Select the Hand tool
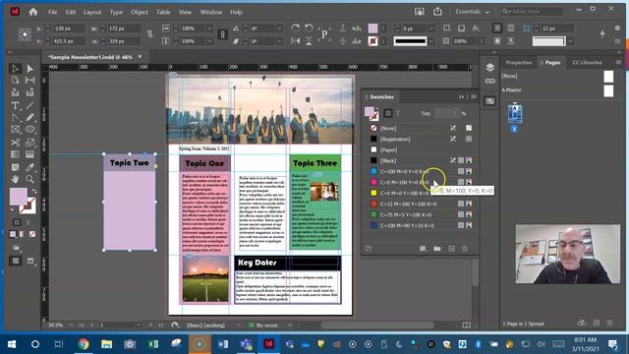The image size is (629, 354). click(x=15, y=179)
